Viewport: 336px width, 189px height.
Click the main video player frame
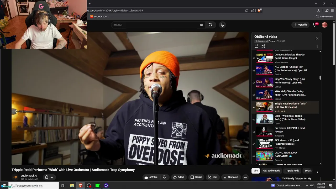click(x=130, y=98)
